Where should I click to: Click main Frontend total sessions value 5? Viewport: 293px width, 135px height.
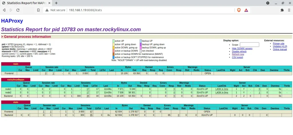[96, 73]
